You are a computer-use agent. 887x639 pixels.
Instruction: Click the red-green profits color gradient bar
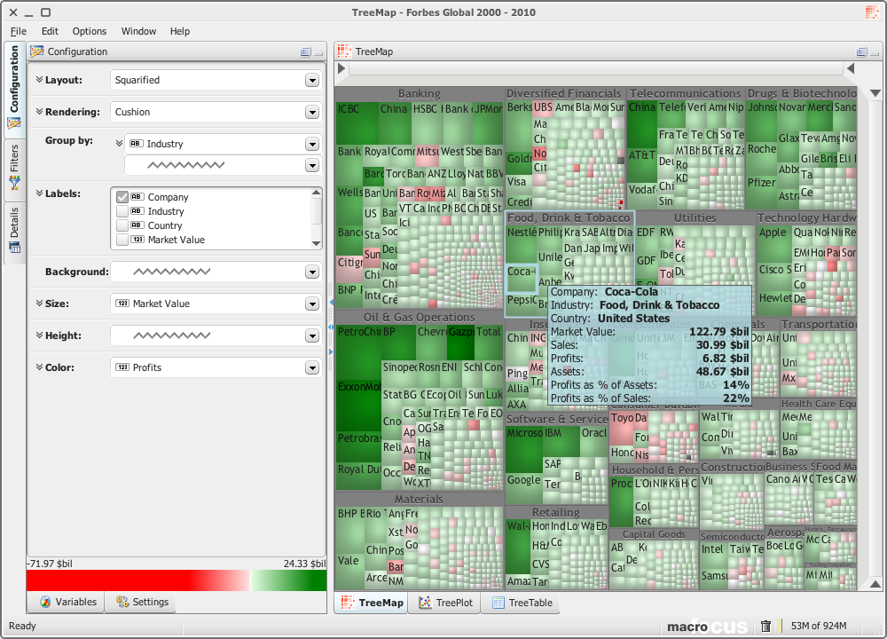[x=177, y=580]
